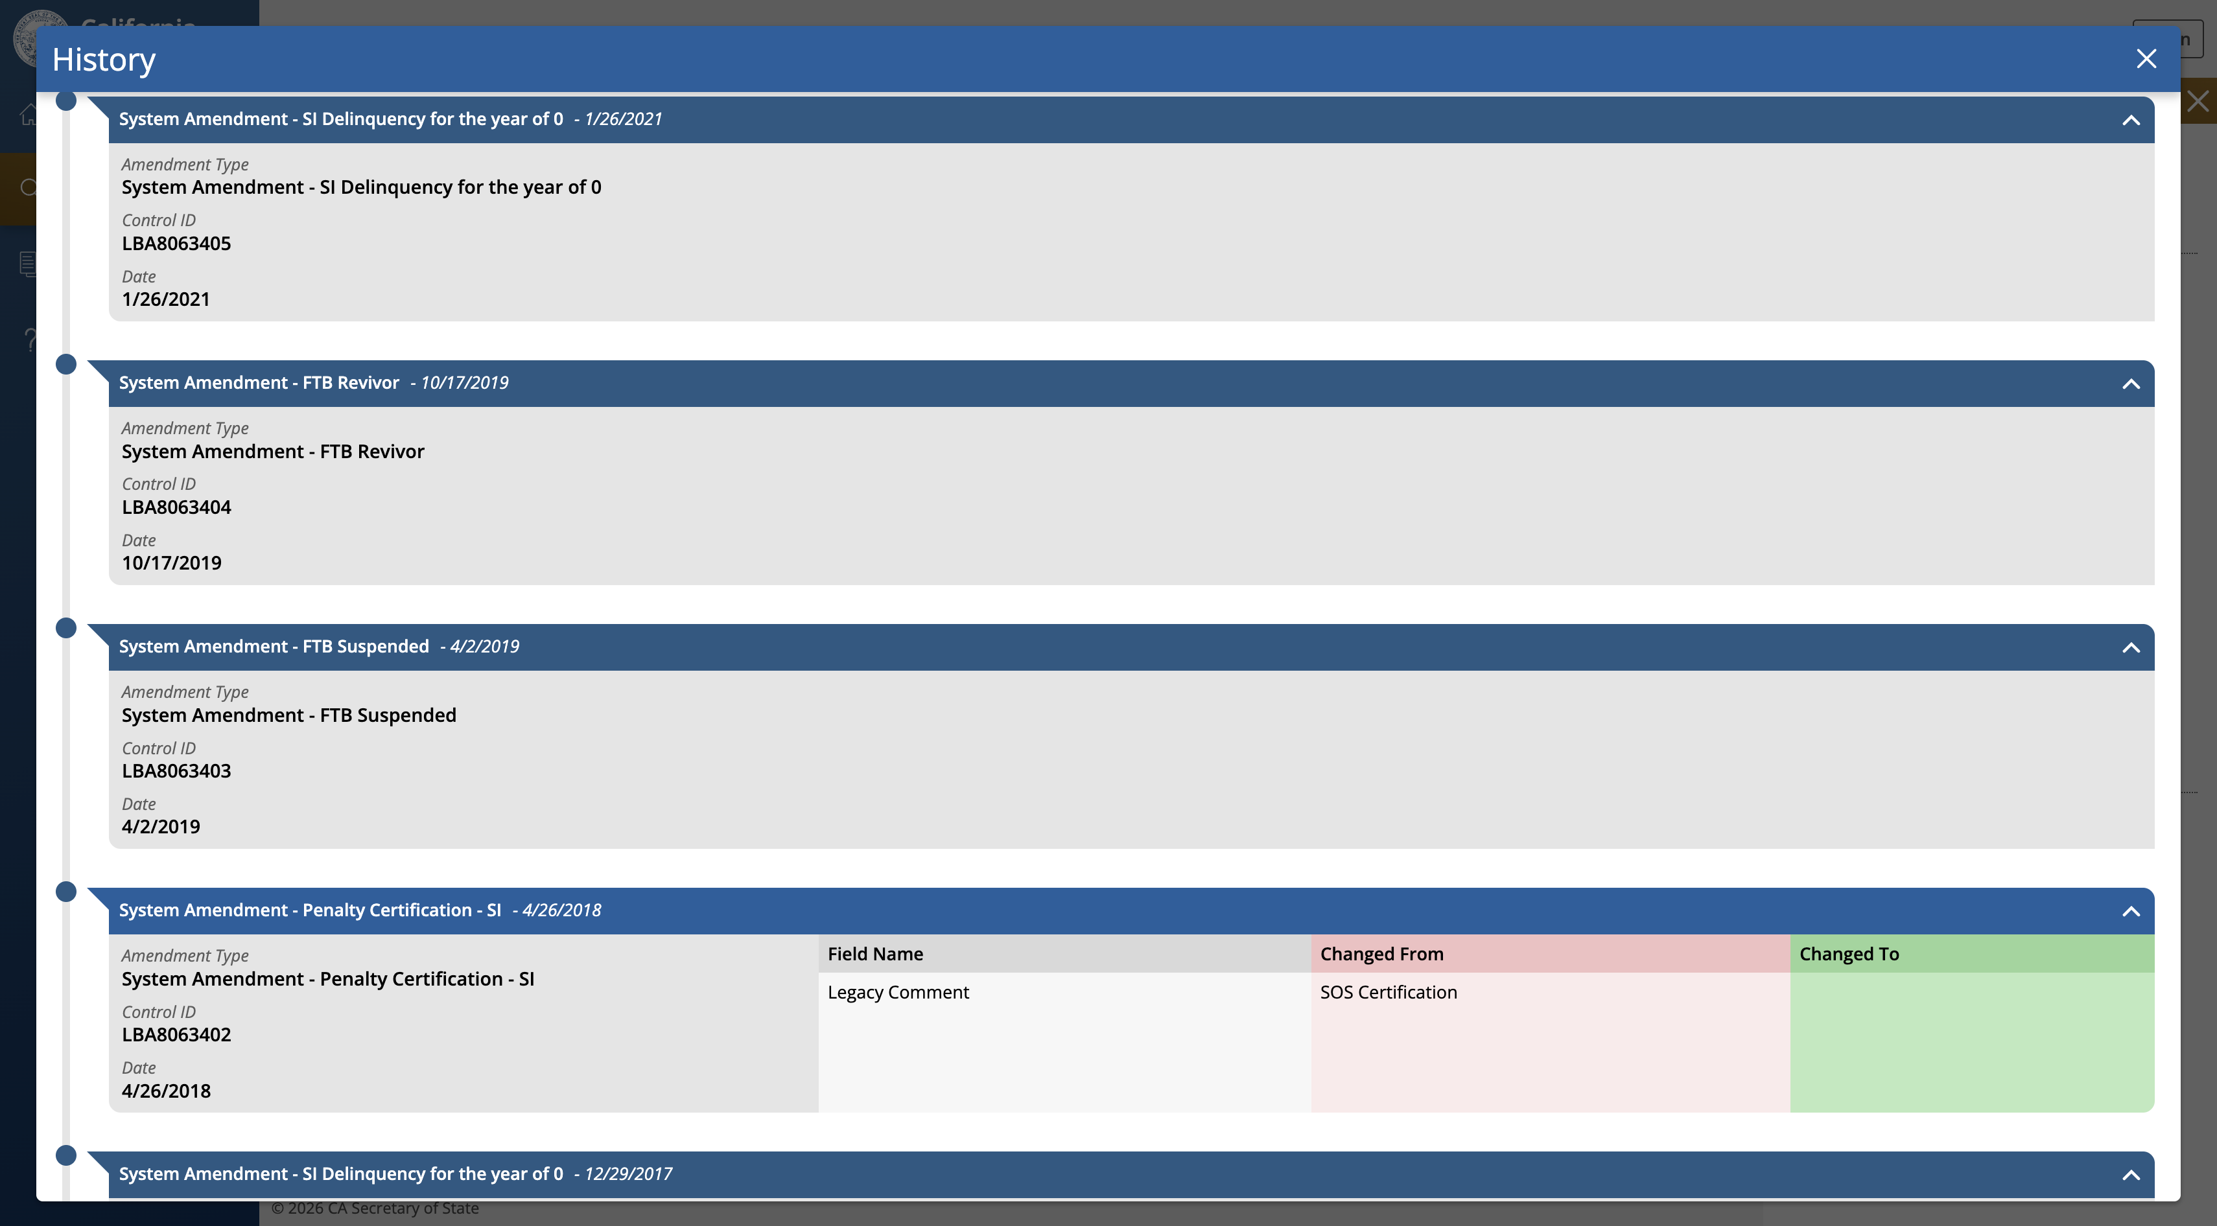This screenshot has height=1226, width=2217.
Task: Click the Penalty Certification - SI header title
Action: point(310,909)
